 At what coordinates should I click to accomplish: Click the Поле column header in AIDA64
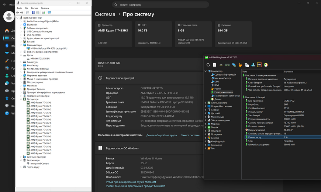pyautogui.click(x=262, y=72)
